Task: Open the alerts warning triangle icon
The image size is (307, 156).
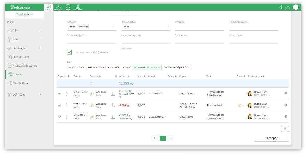Action: pos(288,7)
